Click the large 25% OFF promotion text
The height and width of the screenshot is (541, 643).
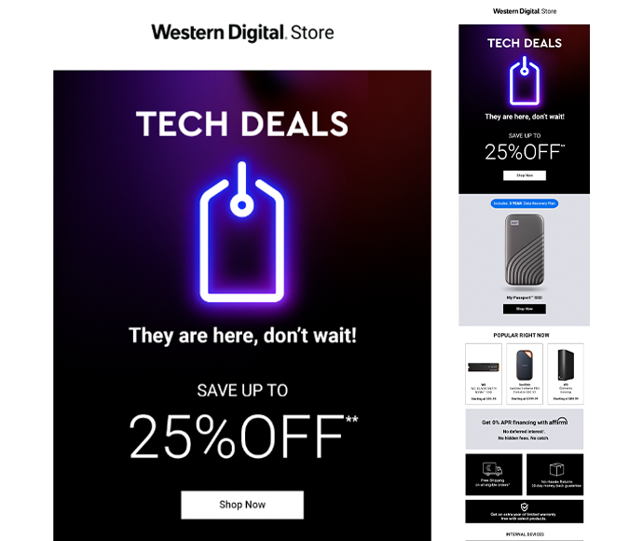(x=243, y=436)
